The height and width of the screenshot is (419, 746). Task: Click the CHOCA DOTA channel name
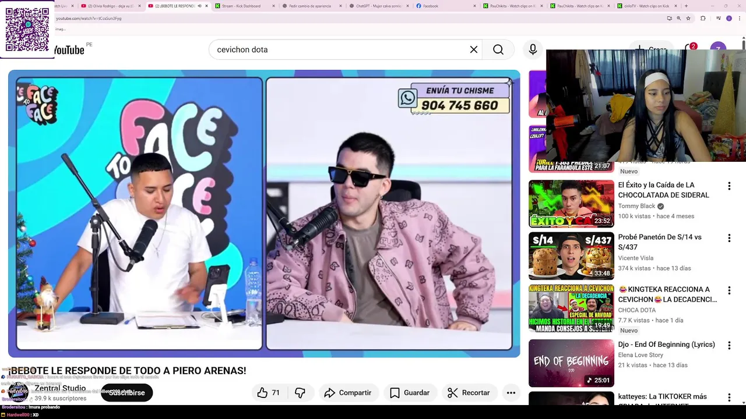[x=637, y=310]
